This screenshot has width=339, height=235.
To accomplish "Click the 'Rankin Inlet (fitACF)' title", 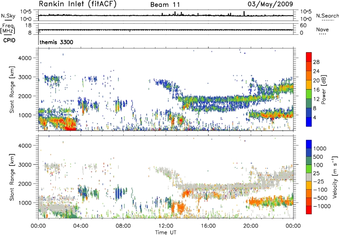I will (x=78, y=4).
